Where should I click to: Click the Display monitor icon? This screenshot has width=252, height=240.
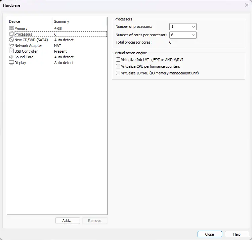click(11, 63)
